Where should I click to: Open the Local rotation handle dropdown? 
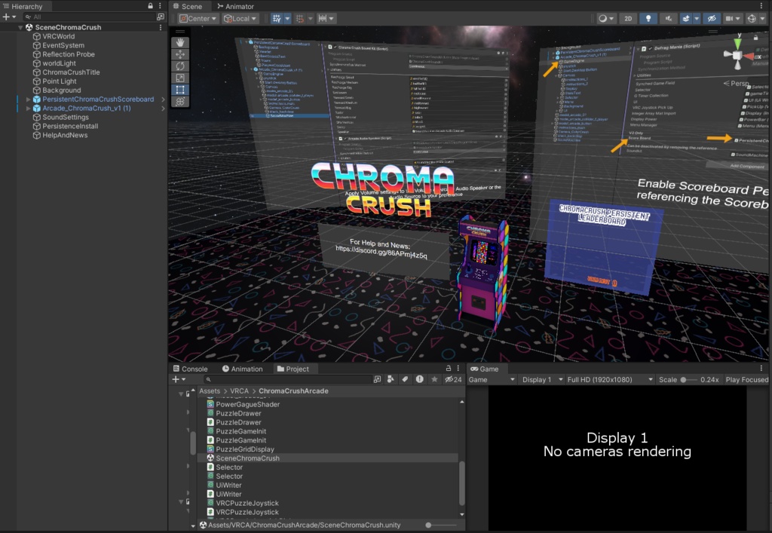(x=240, y=18)
